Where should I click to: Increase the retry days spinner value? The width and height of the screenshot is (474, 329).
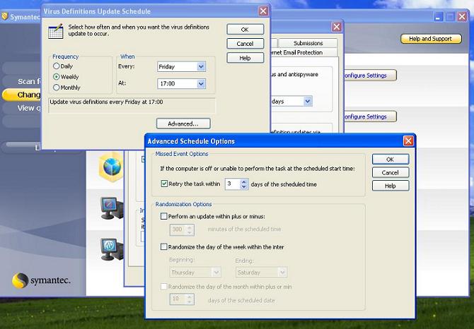click(x=244, y=181)
